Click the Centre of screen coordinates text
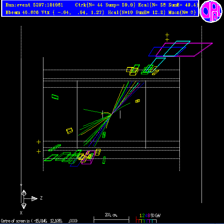The width and height of the screenshot is (224, 224). pyautogui.click(x=39, y=221)
